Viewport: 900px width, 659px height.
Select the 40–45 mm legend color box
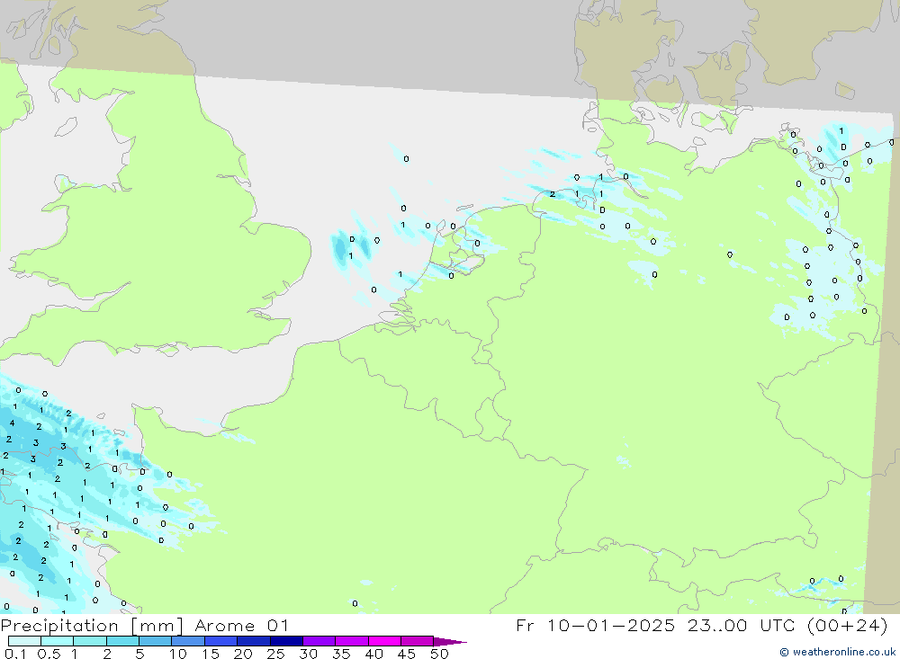click(384, 641)
